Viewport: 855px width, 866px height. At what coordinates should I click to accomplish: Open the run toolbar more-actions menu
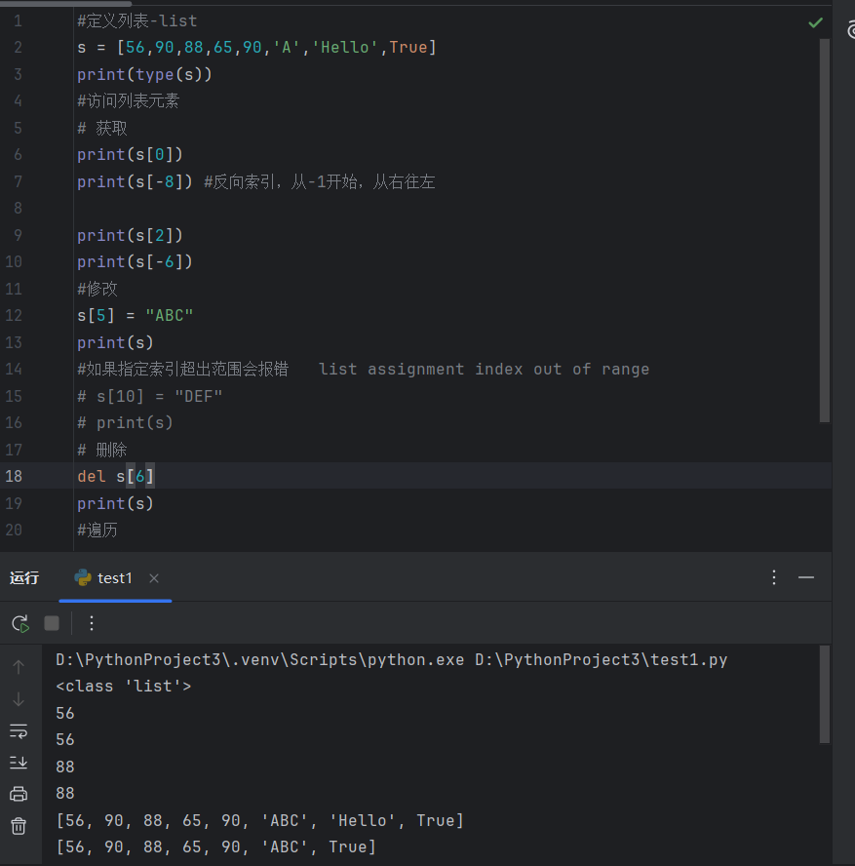point(92,623)
